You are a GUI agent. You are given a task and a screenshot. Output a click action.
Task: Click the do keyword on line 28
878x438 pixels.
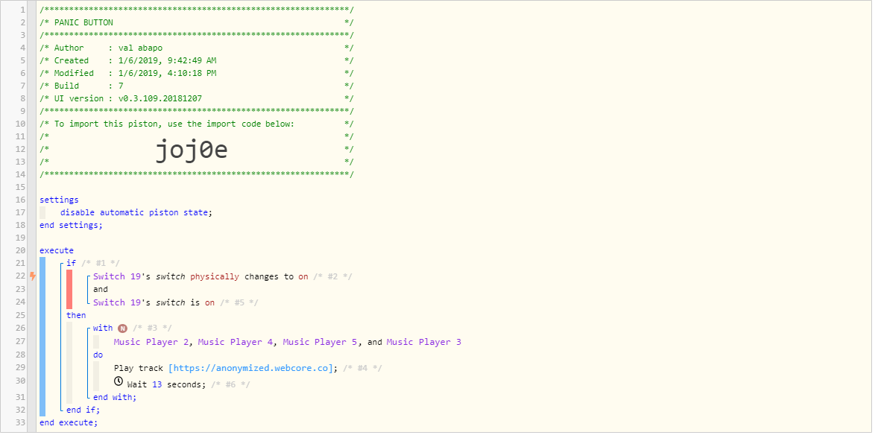pyautogui.click(x=98, y=355)
